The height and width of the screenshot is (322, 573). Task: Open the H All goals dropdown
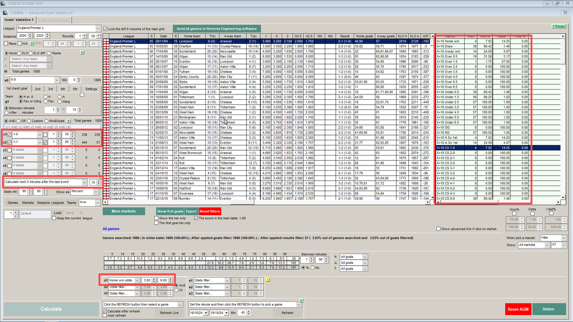point(365,257)
